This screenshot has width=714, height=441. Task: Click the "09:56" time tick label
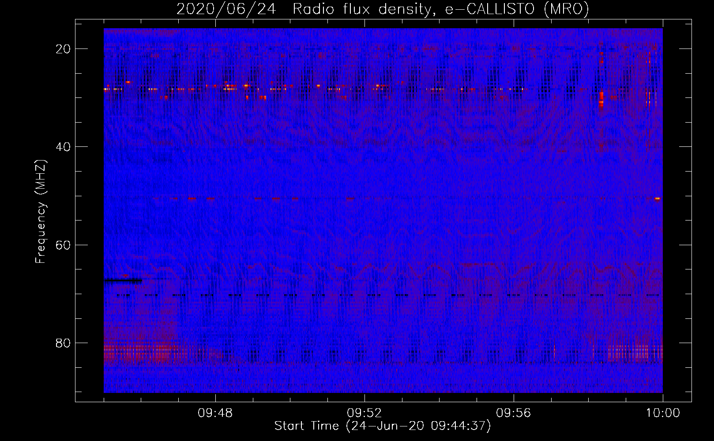click(514, 413)
